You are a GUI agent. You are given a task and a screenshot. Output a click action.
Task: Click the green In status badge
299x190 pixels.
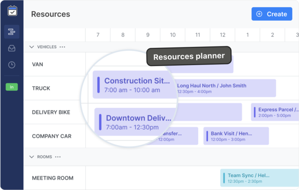(x=11, y=87)
